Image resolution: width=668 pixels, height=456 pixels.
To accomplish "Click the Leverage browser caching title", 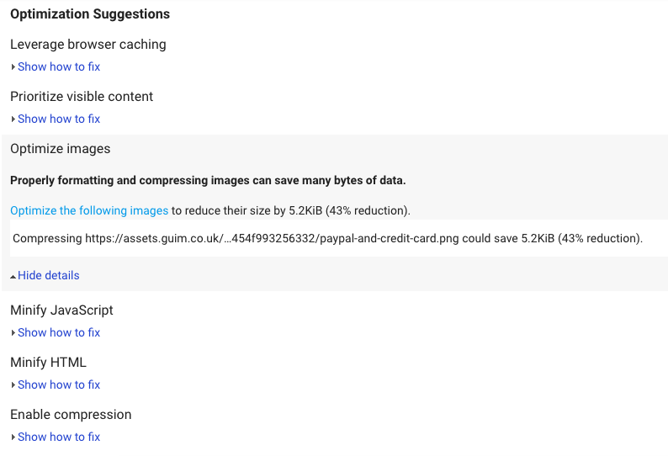I will tap(88, 45).
